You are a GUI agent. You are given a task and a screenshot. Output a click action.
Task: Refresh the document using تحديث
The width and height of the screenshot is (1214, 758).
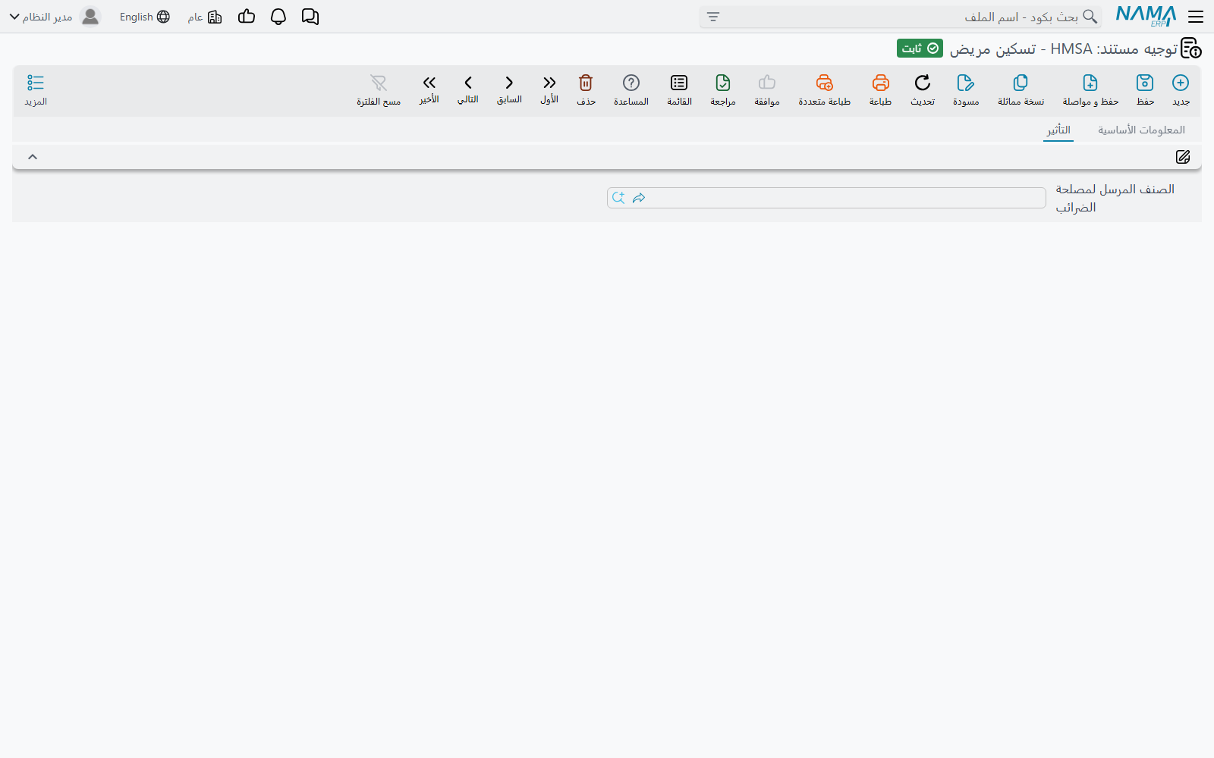pyautogui.click(x=923, y=89)
